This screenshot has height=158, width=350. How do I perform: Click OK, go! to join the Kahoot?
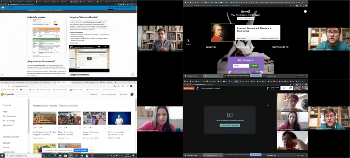pyautogui.click(x=254, y=66)
